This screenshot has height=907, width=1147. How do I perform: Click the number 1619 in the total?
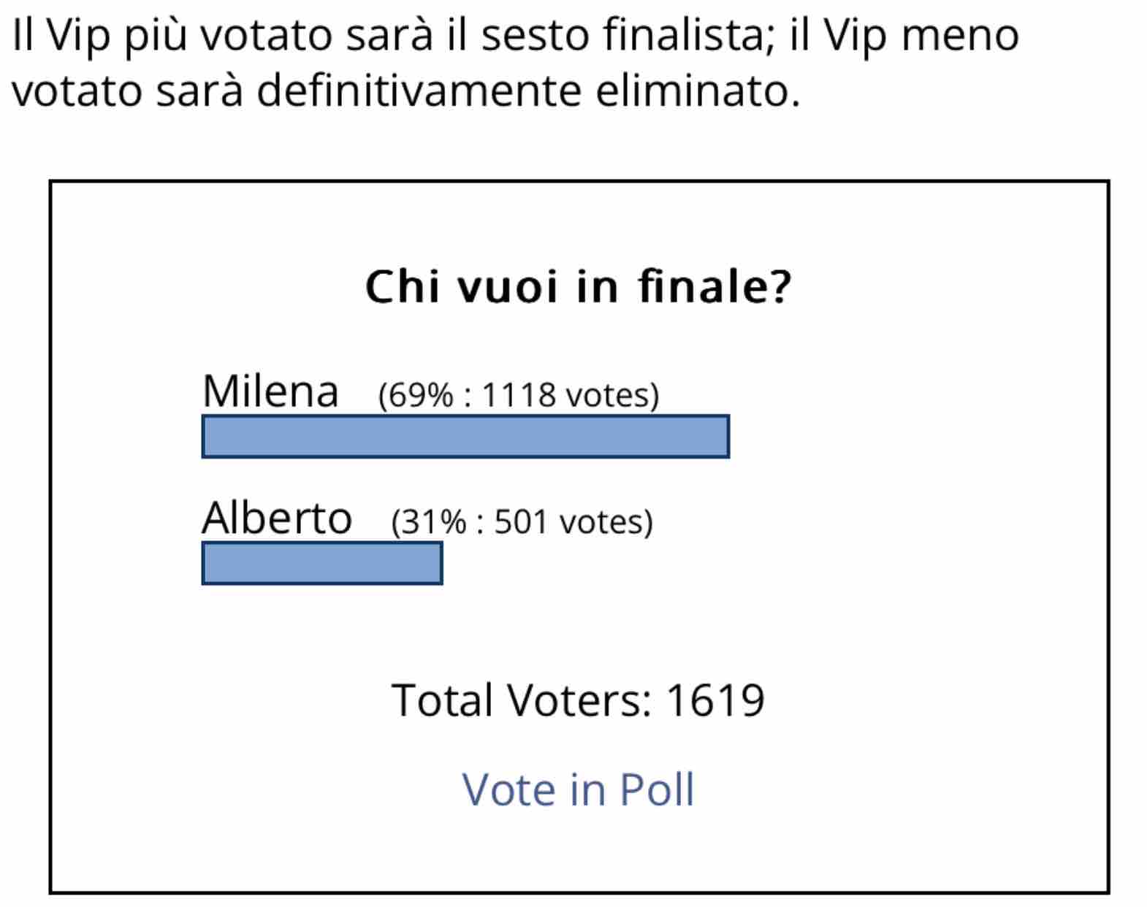pyautogui.click(x=715, y=700)
